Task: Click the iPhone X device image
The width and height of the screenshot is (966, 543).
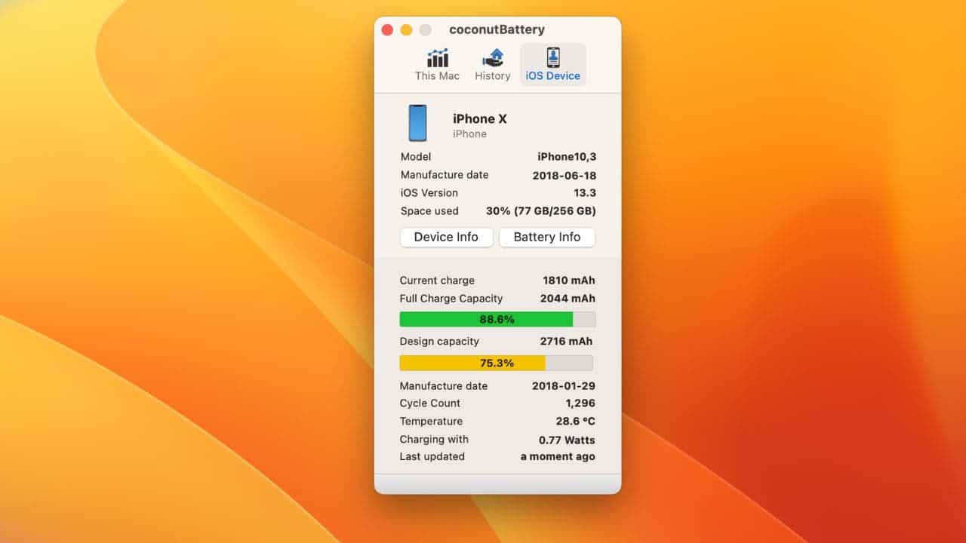Action: (x=417, y=124)
